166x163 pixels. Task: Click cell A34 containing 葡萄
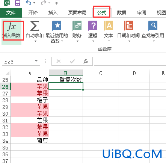pyautogui.click(x=30, y=140)
